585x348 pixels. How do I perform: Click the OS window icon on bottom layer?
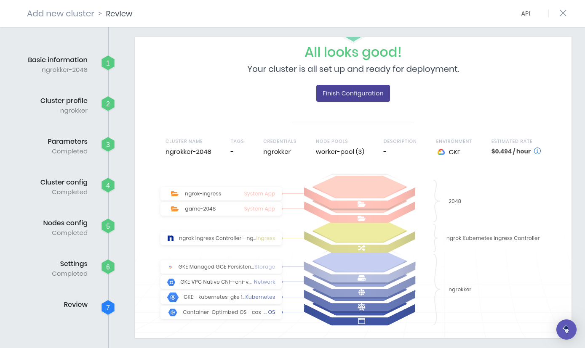[x=361, y=321]
